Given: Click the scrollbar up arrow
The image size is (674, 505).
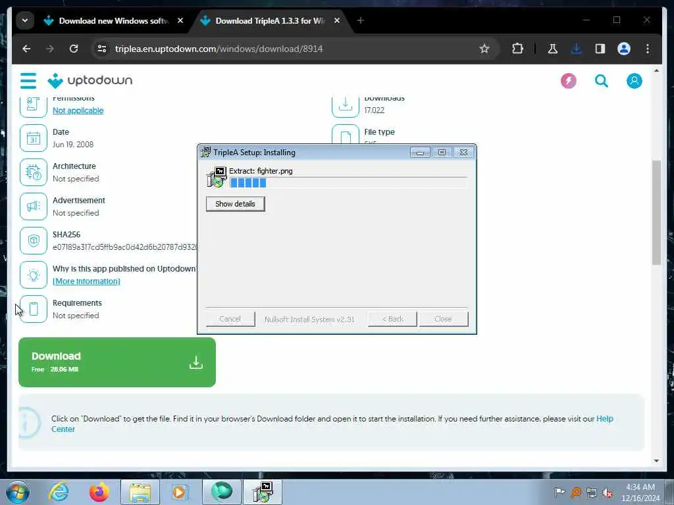Looking at the screenshot, I should 656,70.
